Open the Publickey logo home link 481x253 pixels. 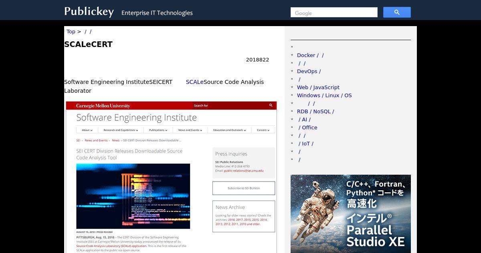coord(89,11)
